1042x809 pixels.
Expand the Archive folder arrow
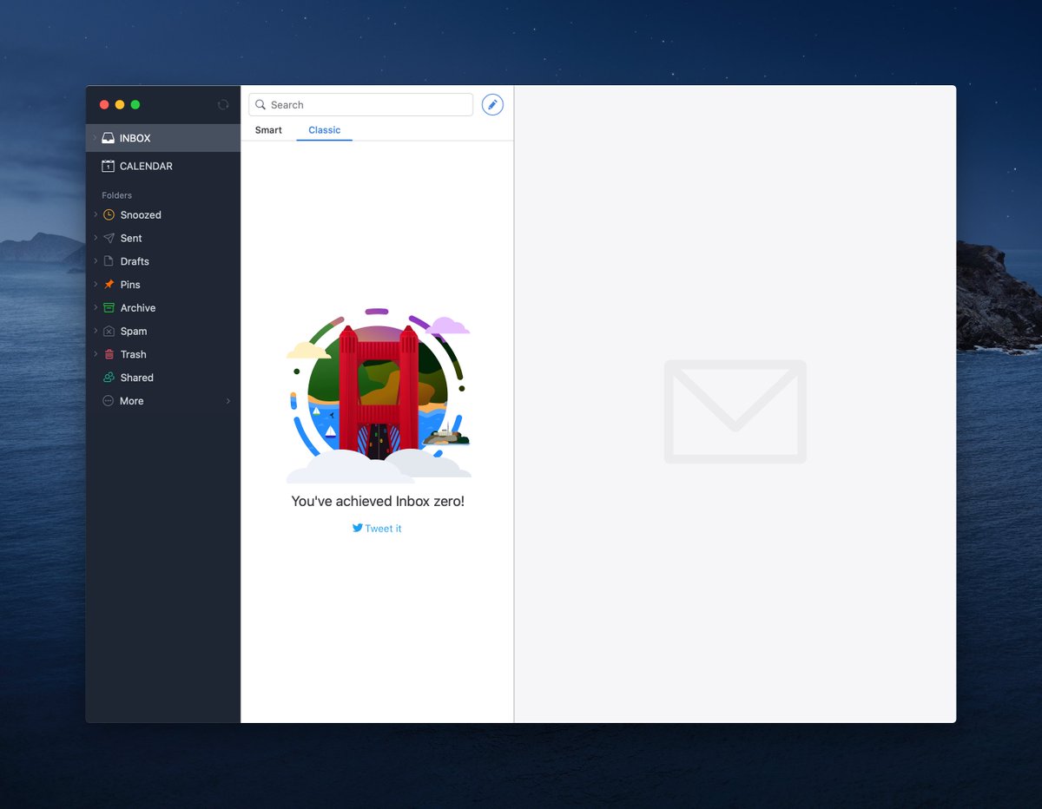96,307
